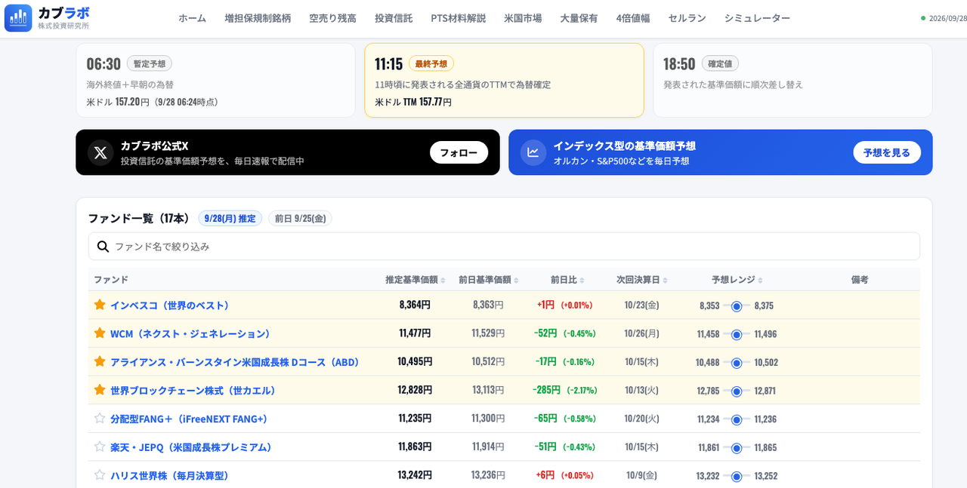Focus the ファンド名で絞り込み search field
This screenshot has width=967, height=488.
pos(504,247)
